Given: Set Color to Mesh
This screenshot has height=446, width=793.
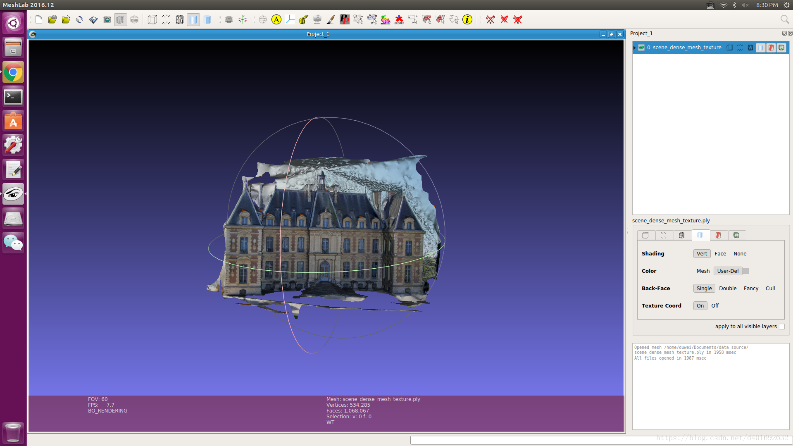Looking at the screenshot, I should (x=703, y=271).
